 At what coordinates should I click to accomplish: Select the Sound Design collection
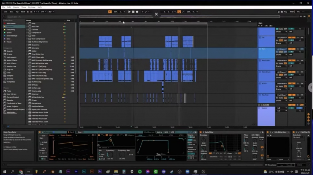pyautogui.click(x=12, y=36)
